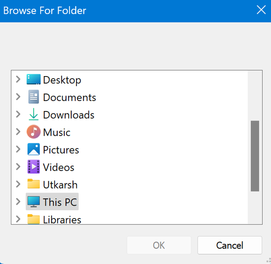
Task: Click the vertical scrollbar thumb
Action: tap(255, 156)
